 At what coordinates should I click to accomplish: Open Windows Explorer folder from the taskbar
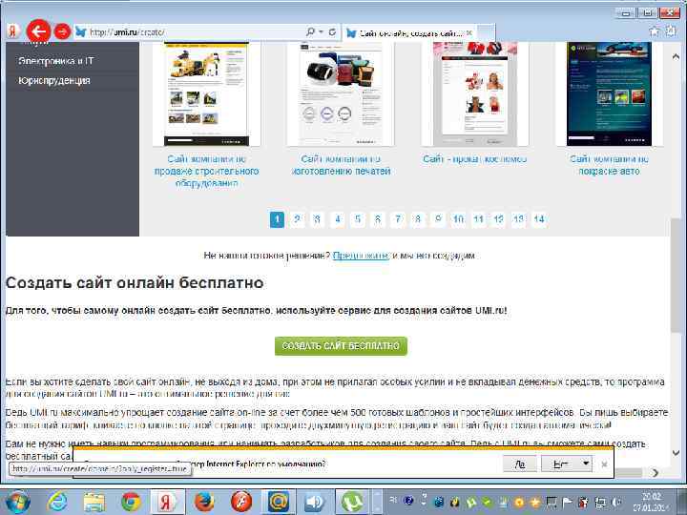coord(94,502)
